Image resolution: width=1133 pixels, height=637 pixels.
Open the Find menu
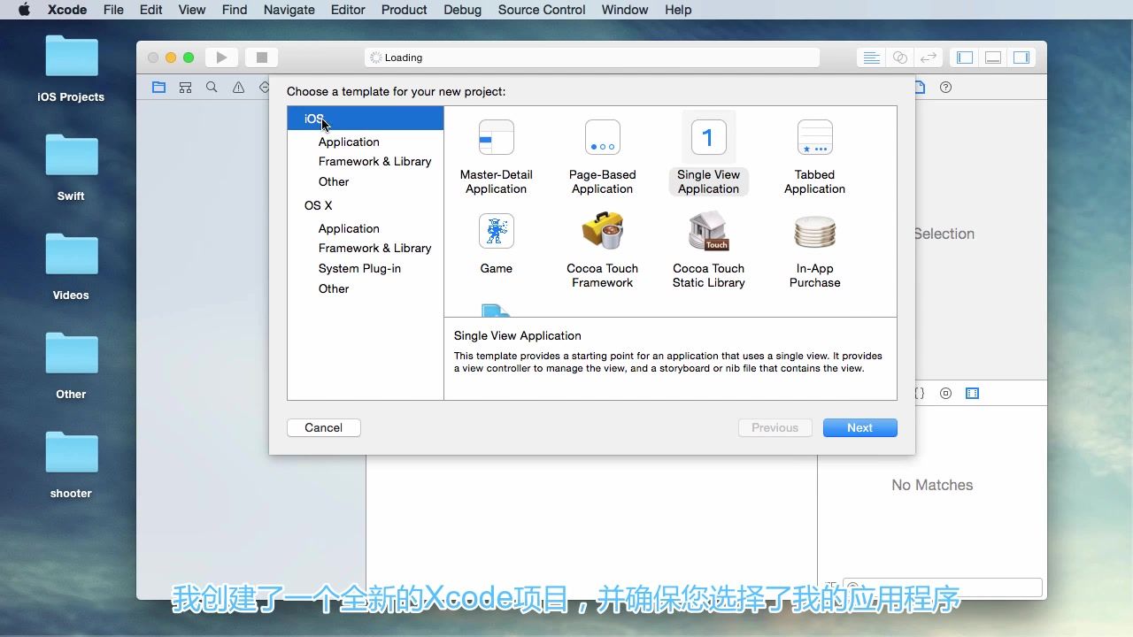pyautogui.click(x=235, y=10)
